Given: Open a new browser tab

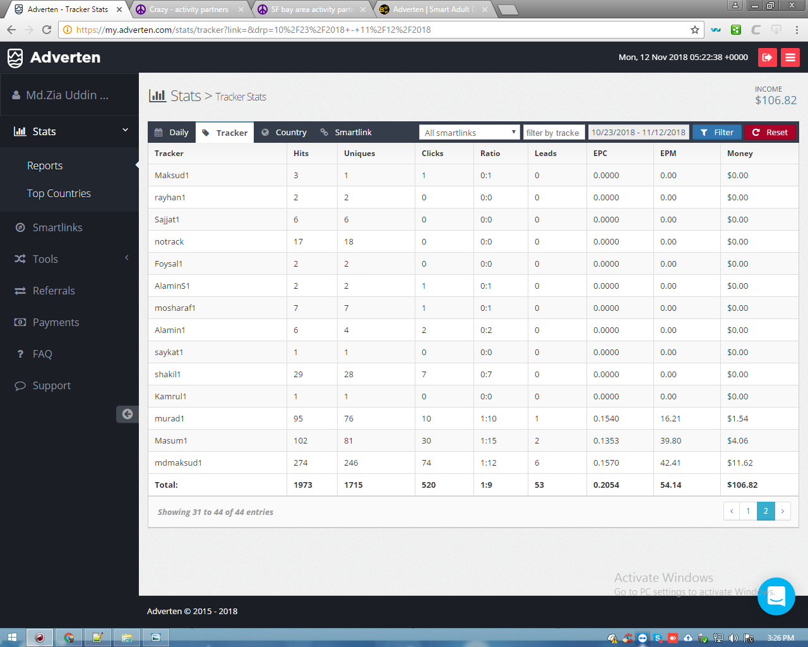Looking at the screenshot, I should tap(508, 9).
